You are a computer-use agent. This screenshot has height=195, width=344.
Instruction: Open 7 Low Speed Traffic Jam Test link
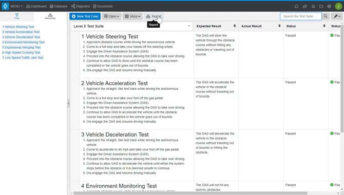[x=23, y=57]
